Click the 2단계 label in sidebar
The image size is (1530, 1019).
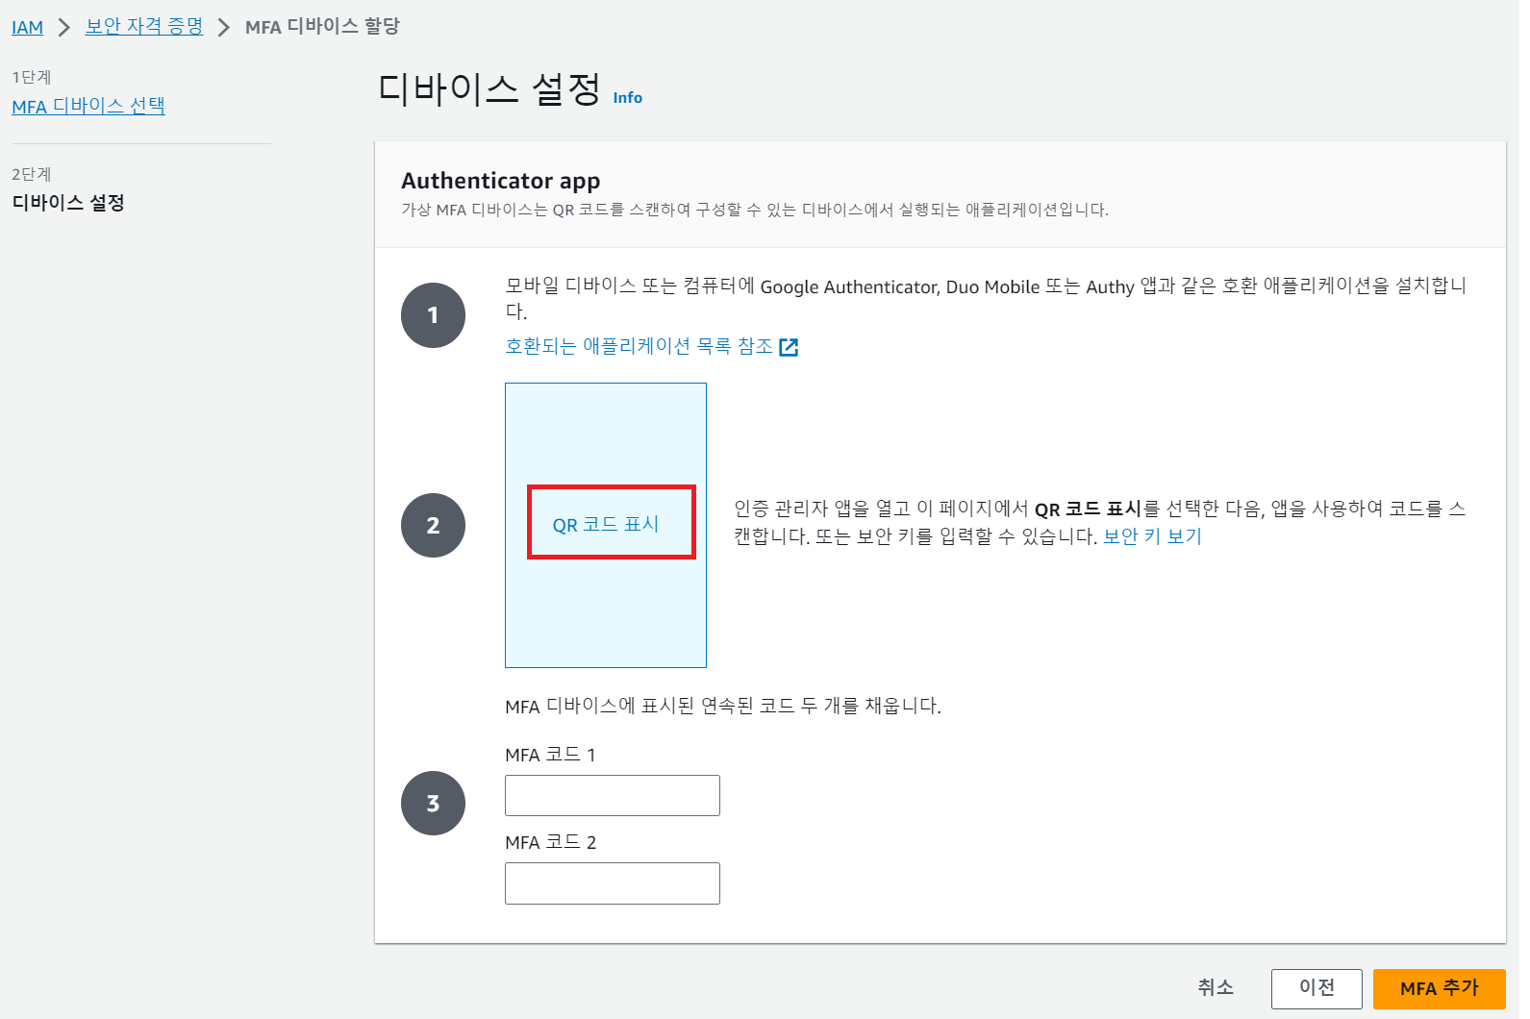[32, 174]
